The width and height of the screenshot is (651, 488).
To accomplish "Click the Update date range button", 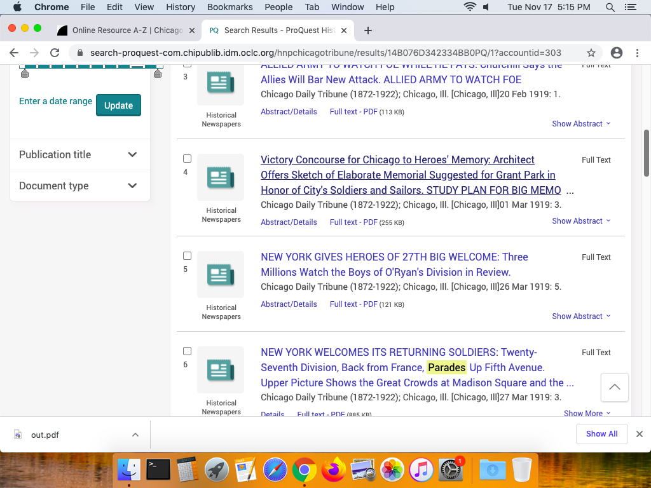I will pos(118,105).
